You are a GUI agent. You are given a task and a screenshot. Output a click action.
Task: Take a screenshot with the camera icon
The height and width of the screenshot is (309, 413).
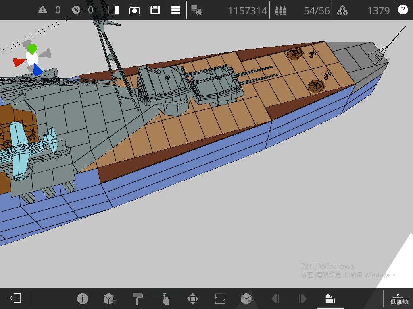(x=135, y=10)
